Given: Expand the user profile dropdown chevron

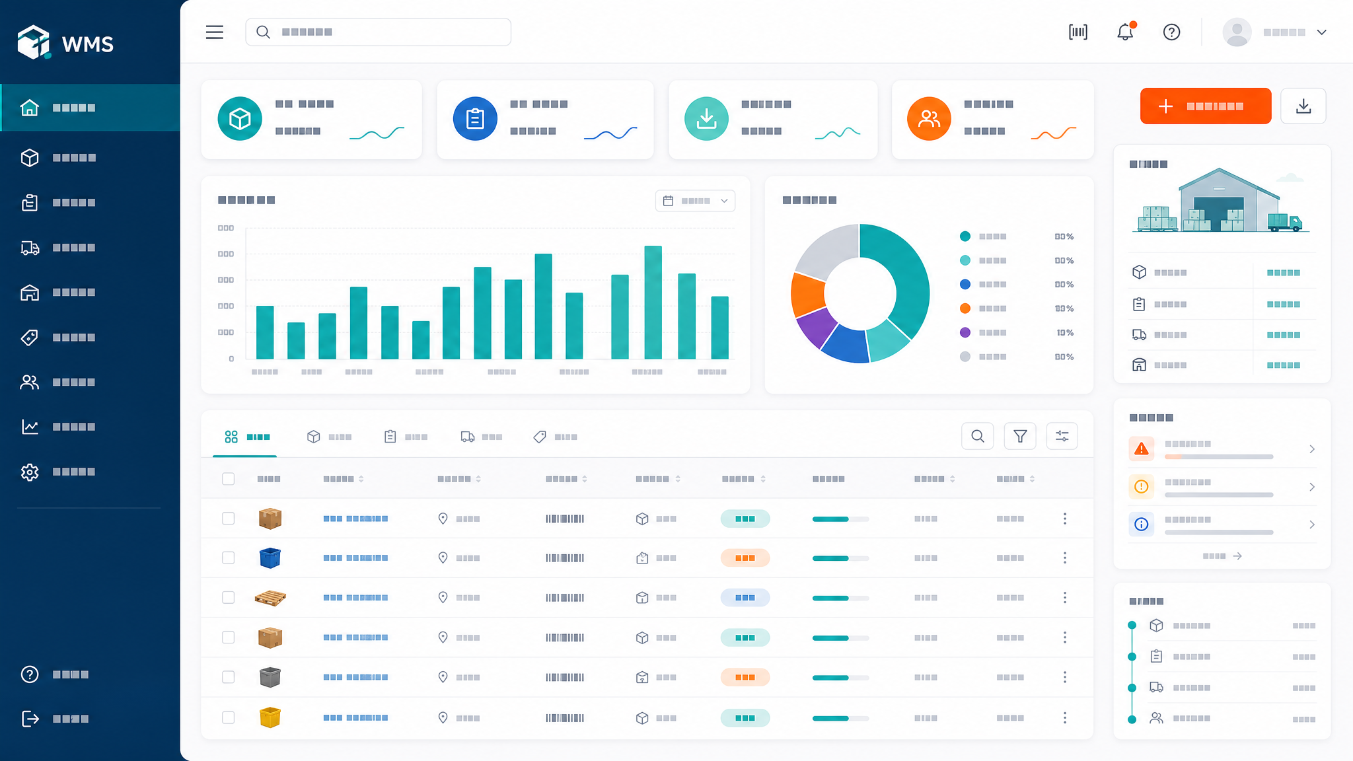Looking at the screenshot, I should click(1321, 32).
